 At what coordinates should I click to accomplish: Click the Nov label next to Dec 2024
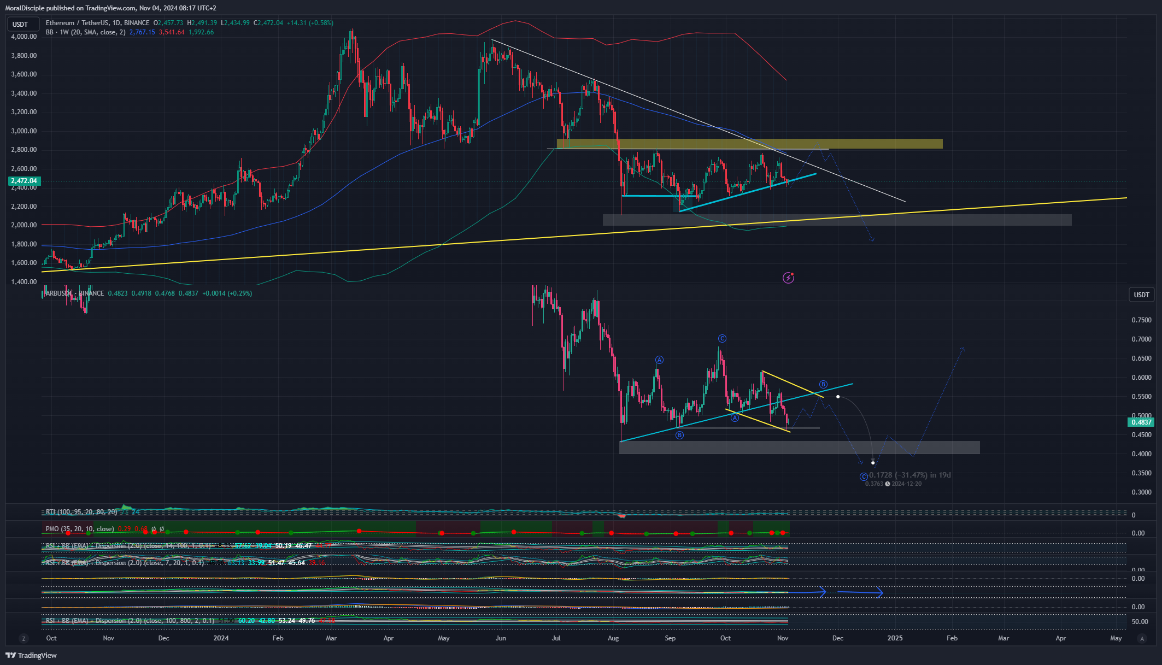pos(783,638)
